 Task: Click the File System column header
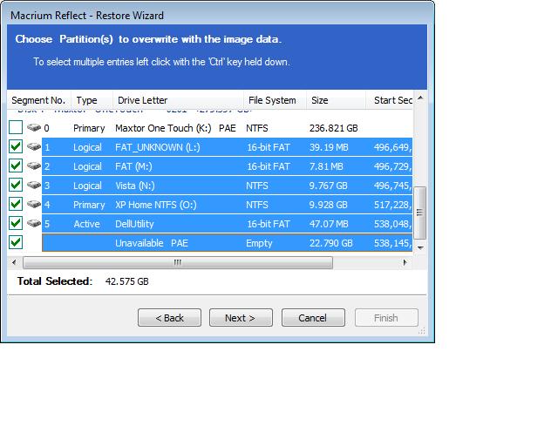[276, 100]
